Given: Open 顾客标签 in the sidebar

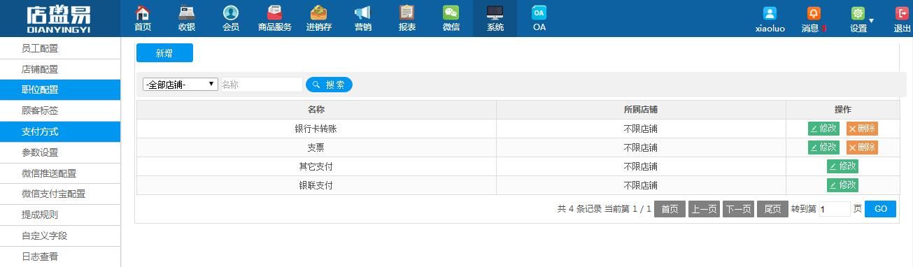Looking at the screenshot, I should click(x=60, y=110).
